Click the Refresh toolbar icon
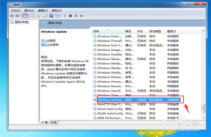Screen dimensions: 211x137 click(x=38, y=16)
